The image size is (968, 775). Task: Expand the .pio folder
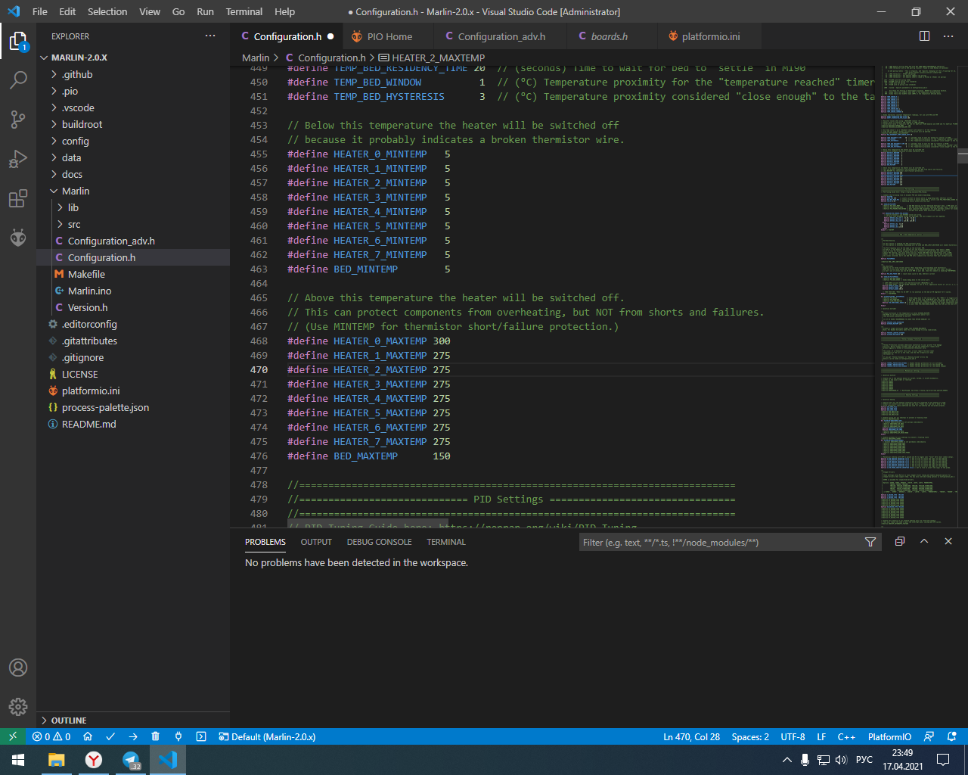click(132, 91)
